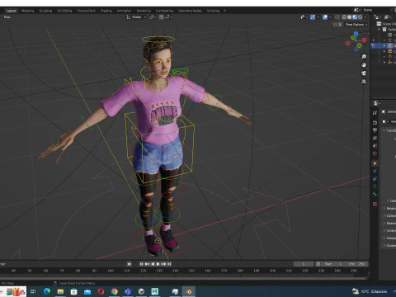Screen dimensions: 396x297
Task: Open the Render properties tab
Action: 375,122
